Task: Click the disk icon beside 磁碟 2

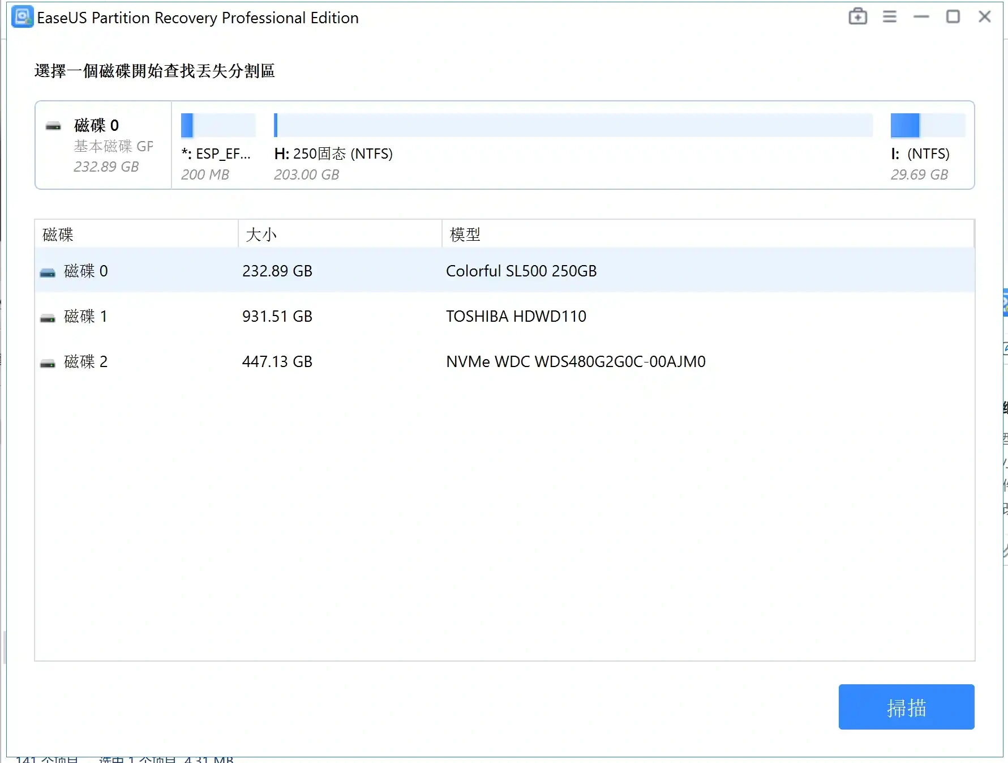Action: pyautogui.click(x=48, y=364)
